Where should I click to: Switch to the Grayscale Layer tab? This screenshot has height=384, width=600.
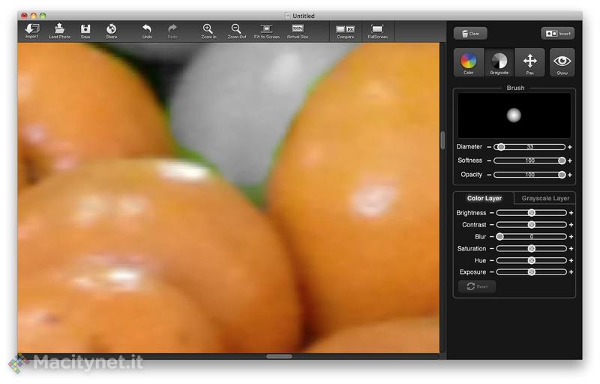pyautogui.click(x=545, y=199)
